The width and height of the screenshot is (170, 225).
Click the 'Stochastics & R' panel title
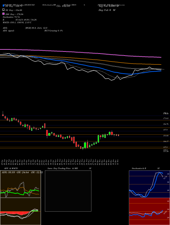coord(139,168)
